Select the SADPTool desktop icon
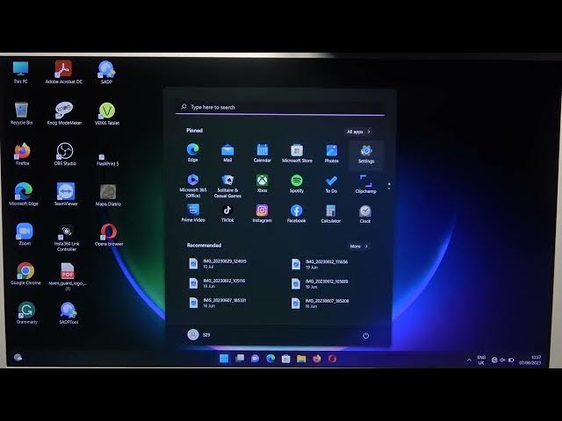The height and width of the screenshot is (421, 562). 68,313
